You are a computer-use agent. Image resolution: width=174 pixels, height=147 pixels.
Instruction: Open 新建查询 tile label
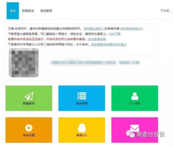coord(29,103)
